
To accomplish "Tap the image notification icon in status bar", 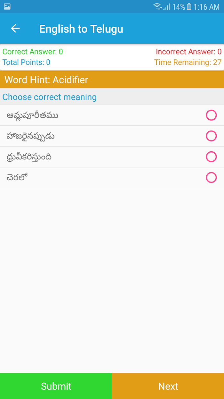I will point(7,6).
